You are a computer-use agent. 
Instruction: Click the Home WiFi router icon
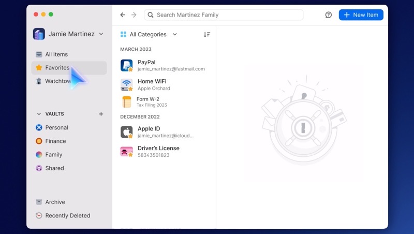click(x=126, y=84)
